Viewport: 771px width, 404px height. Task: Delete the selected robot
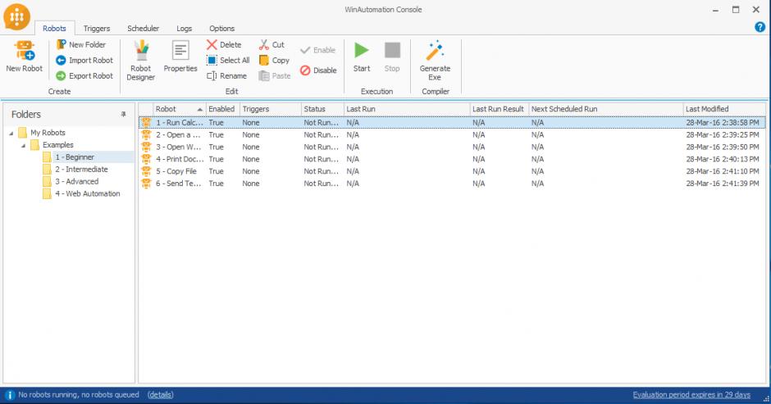coord(224,45)
